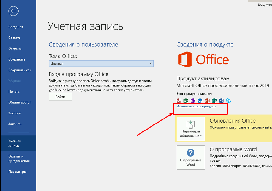Viewport: 272px width, 191px height.
Task: Click the grayed-out Журнал sidebar item
Action: [x=14, y=81]
